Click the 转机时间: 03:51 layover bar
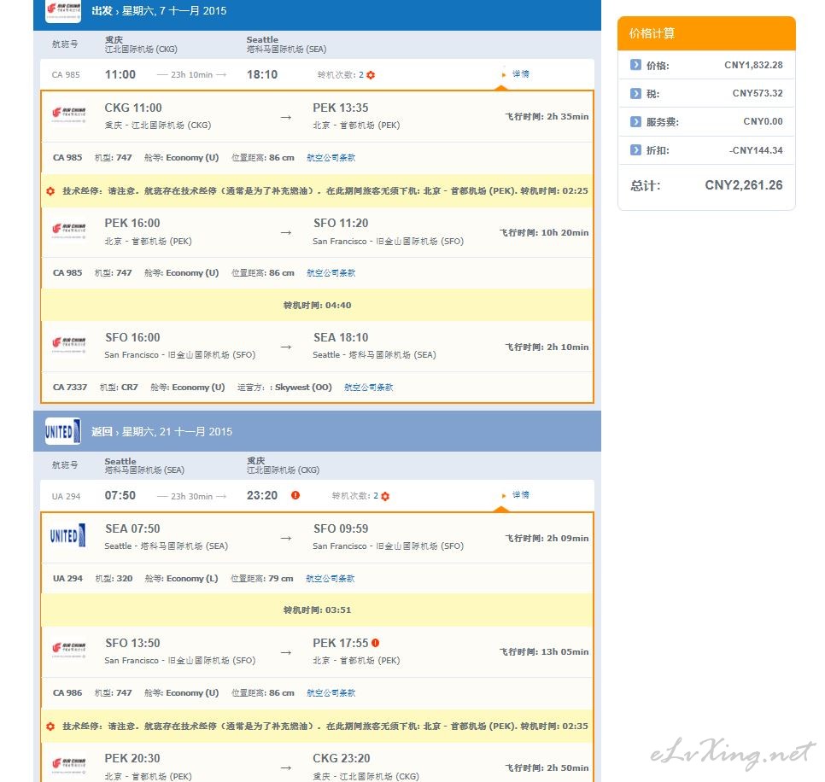This screenshot has width=825, height=782. coord(317,610)
